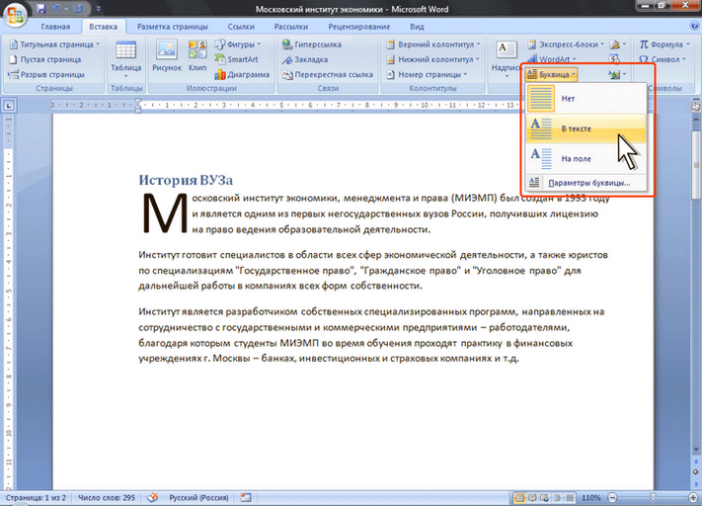The height and width of the screenshot is (506, 702).
Task: Select the В тексте drop cap option
Action: point(585,128)
